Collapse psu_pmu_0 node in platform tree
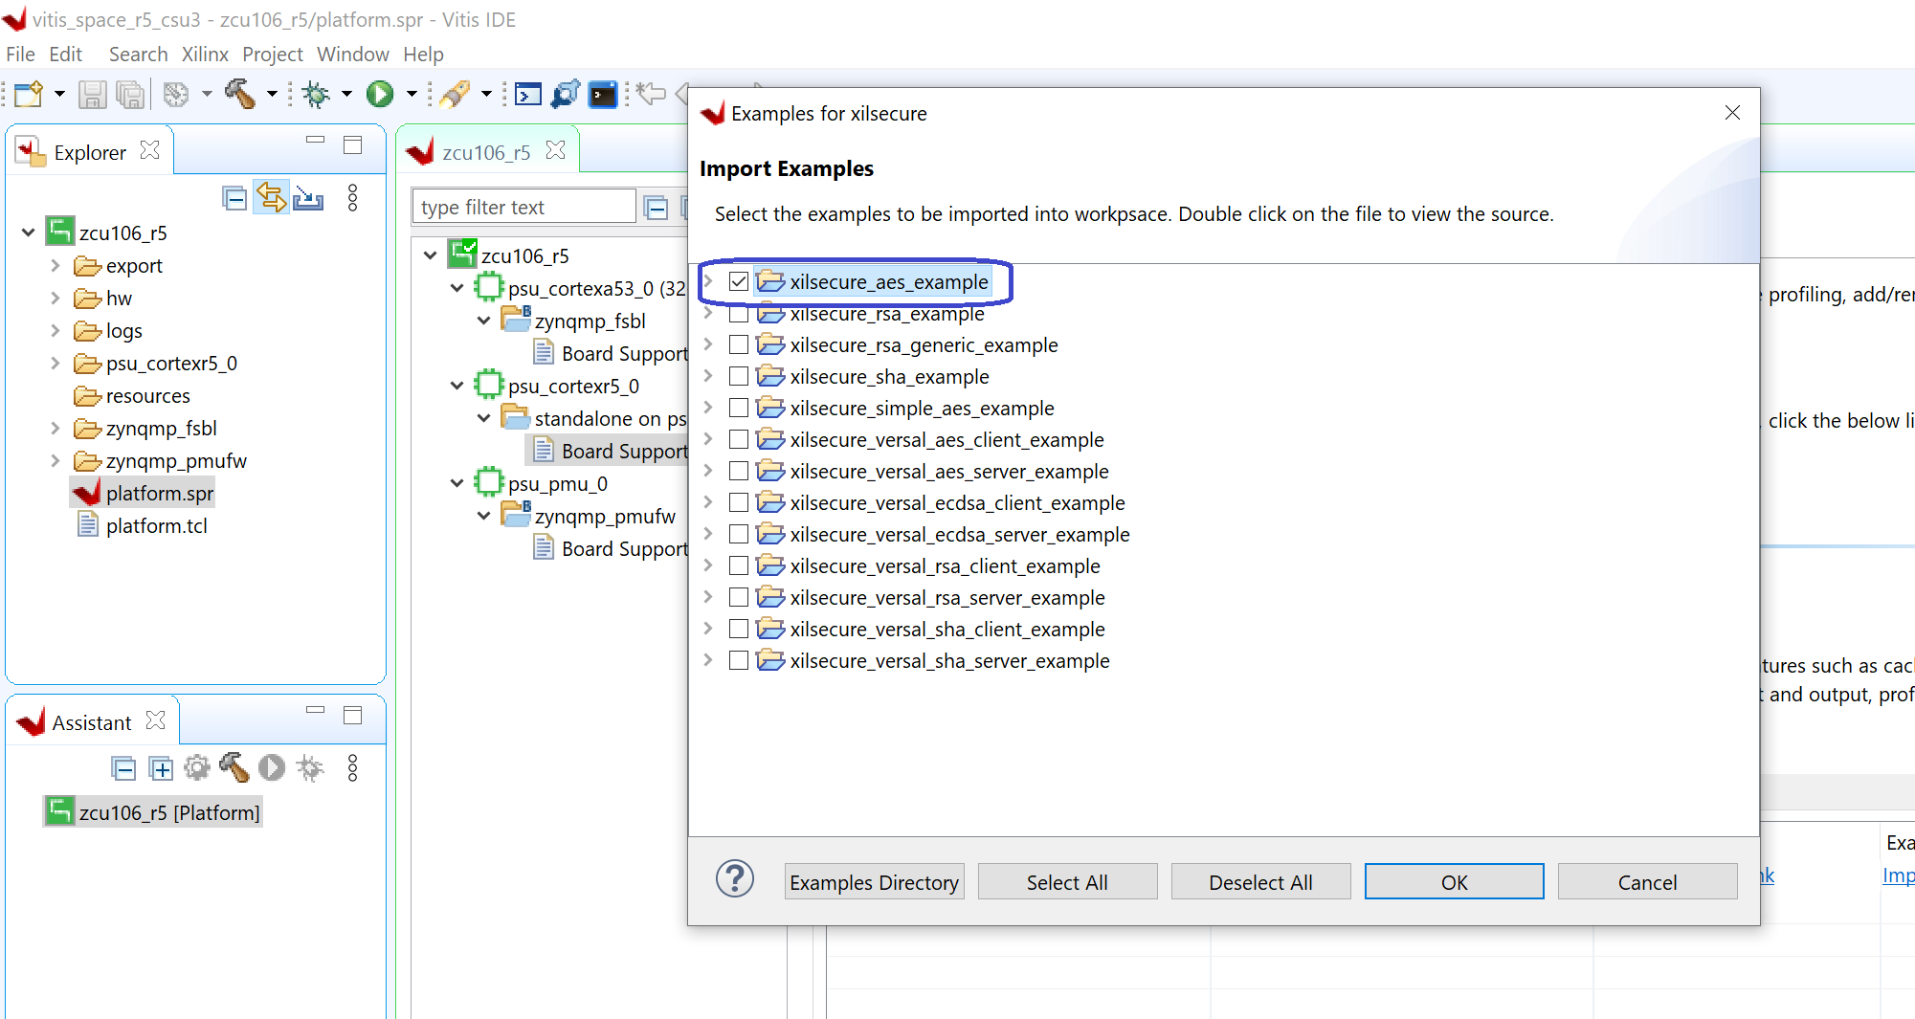Viewport: 1915px width, 1019px height. (457, 483)
